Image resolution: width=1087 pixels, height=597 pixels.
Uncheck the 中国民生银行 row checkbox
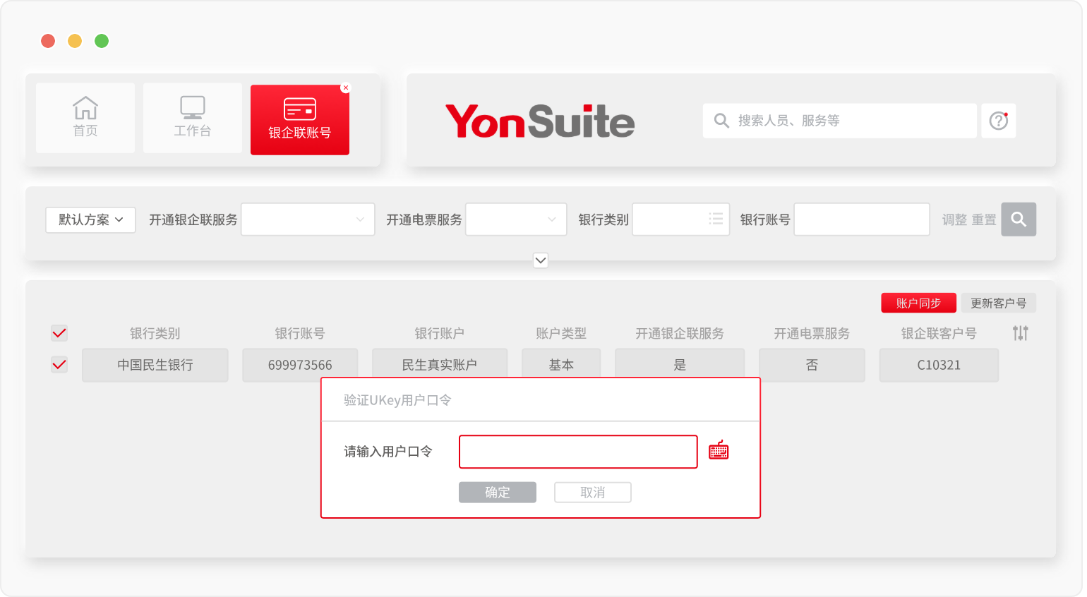click(x=59, y=365)
